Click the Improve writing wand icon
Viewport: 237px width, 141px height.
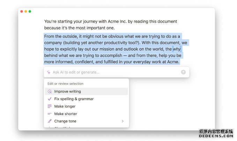[50, 92]
